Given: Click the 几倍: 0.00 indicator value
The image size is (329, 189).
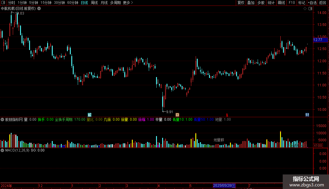Looking at the screenshot, I should 112,120.
